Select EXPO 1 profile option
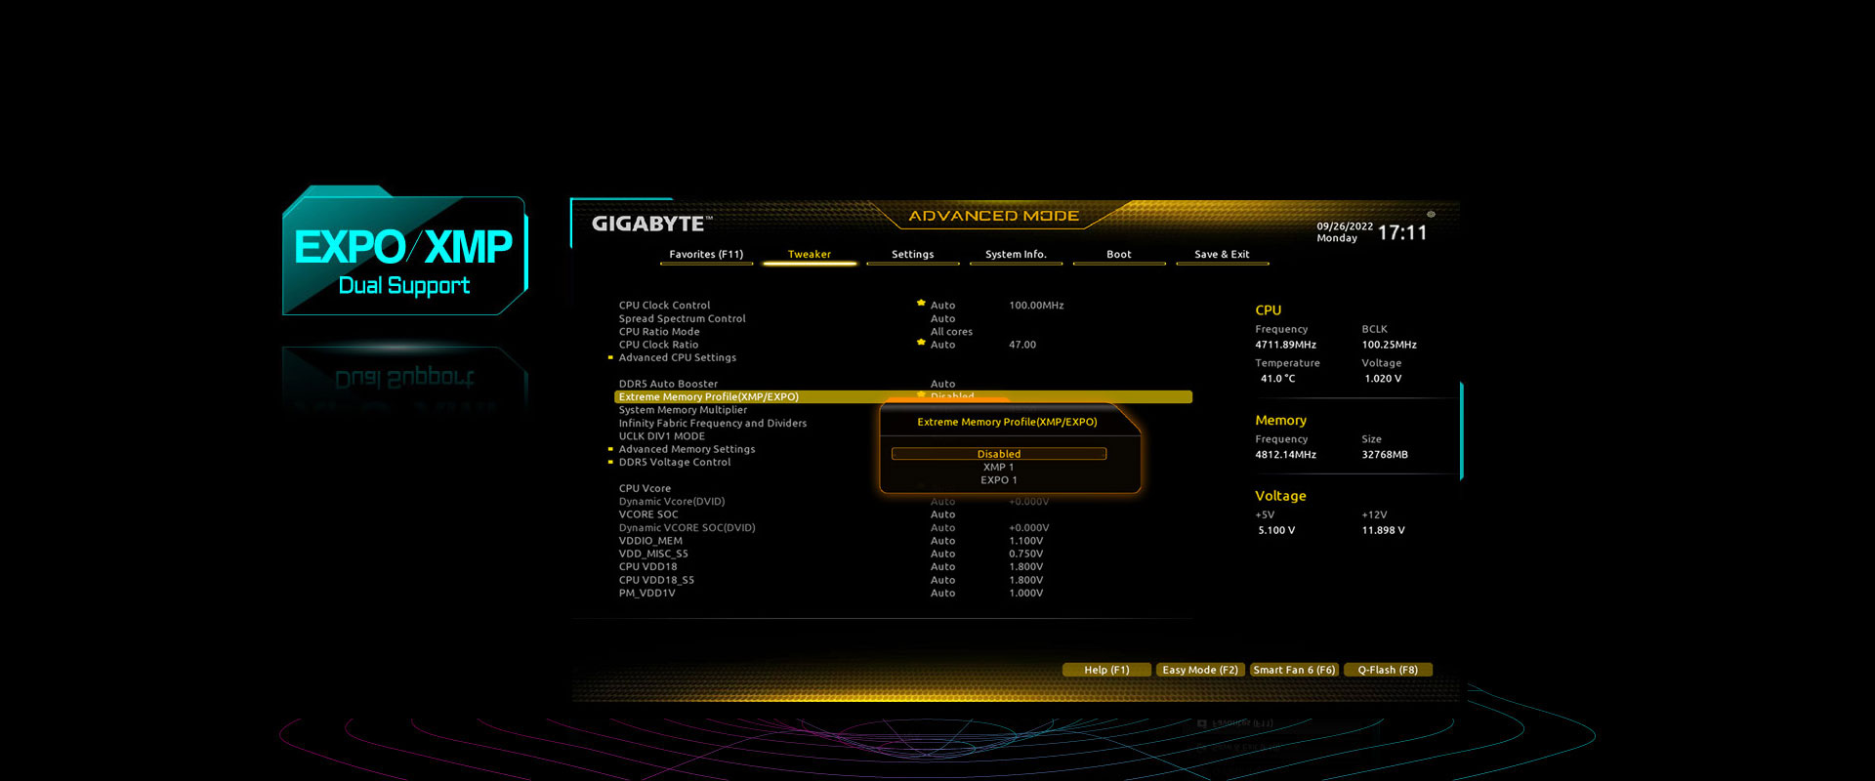This screenshot has height=781, width=1875. click(999, 480)
